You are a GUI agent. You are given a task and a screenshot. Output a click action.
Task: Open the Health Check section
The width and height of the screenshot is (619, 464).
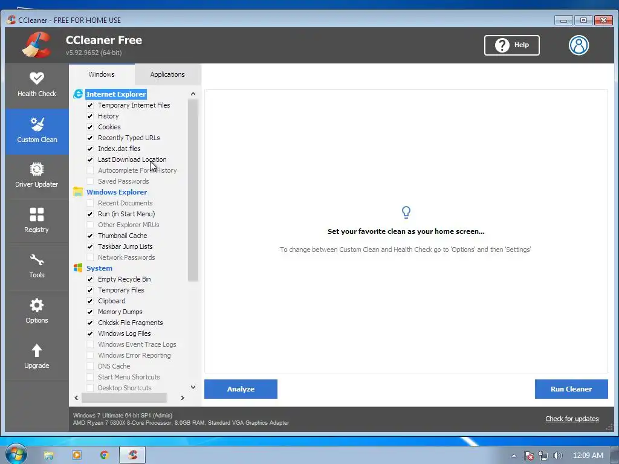(37, 85)
